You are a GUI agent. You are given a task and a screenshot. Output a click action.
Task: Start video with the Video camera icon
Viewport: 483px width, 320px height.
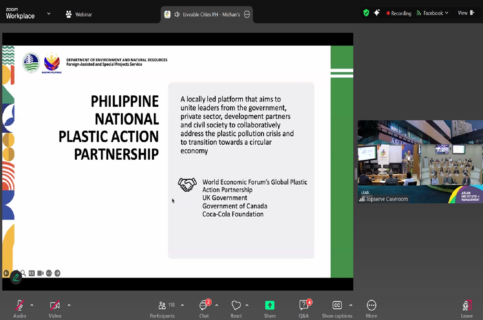click(x=55, y=305)
